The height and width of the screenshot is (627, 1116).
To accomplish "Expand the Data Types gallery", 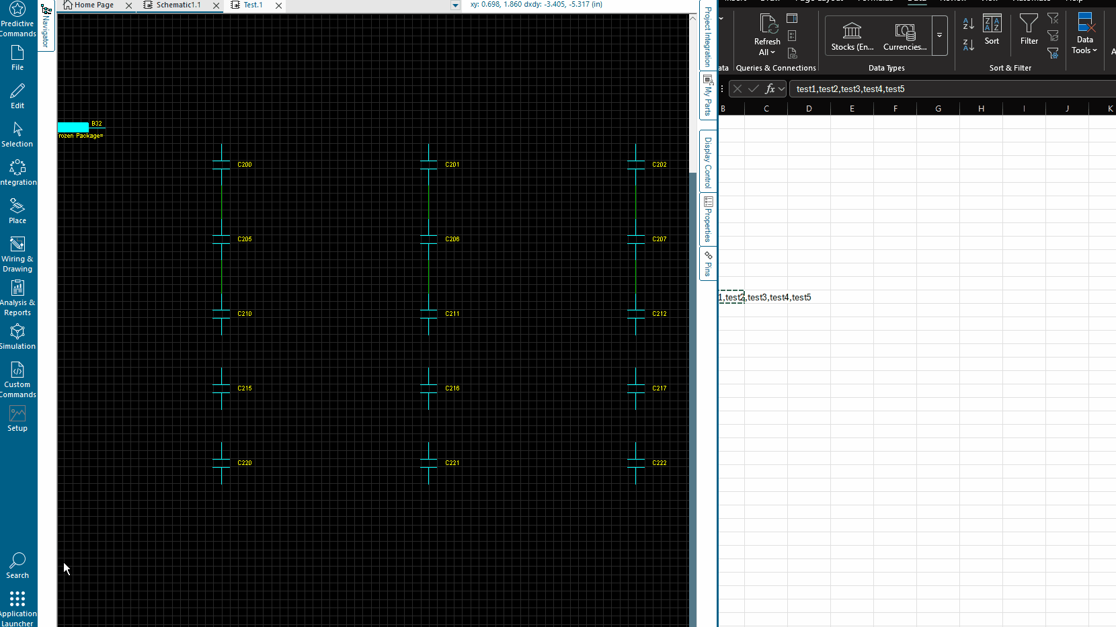I will coord(940,36).
